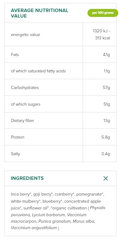Viewport: 122px width, 239px height.
Task: Click the 13g dietary fiber value
Action: (x=107, y=121)
